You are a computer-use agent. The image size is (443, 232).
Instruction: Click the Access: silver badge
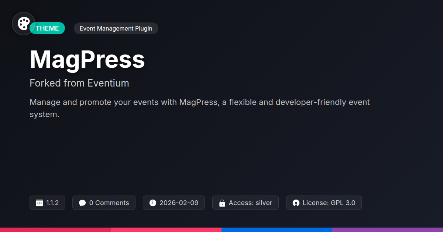tap(245, 203)
